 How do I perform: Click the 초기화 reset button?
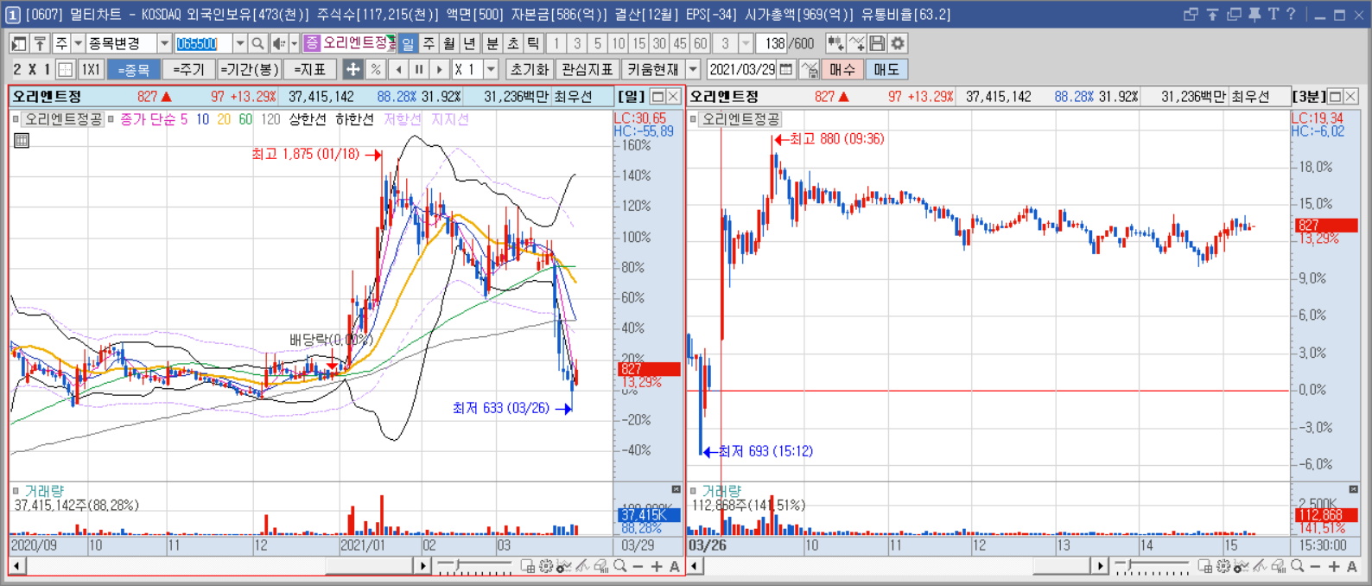click(x=529, y=69)
